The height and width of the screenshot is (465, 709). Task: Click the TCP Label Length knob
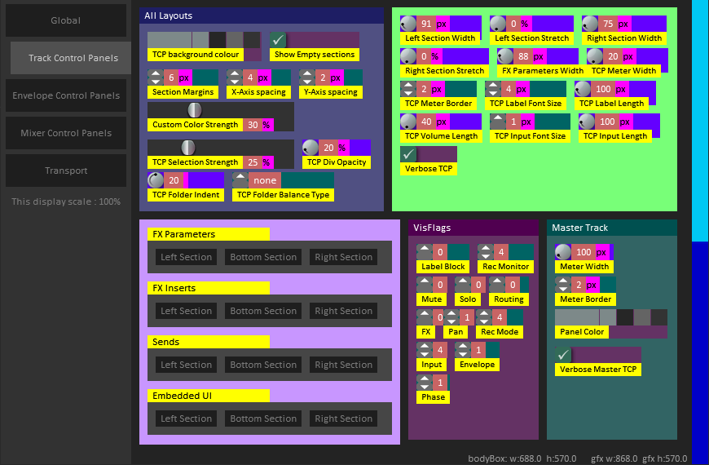[583, 89]
